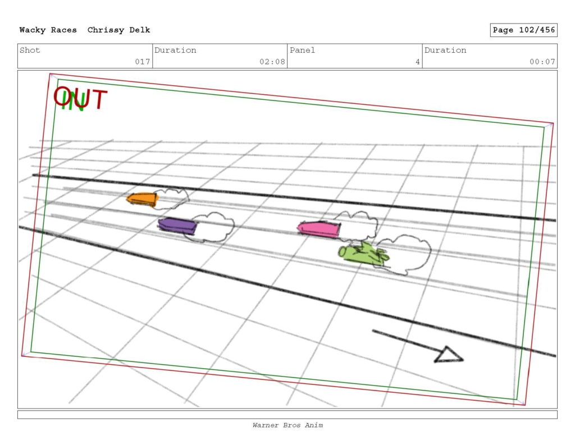Click the 'Chrissy Delk' name text
Image resolution: width=575 pixels, height=445 pixels.
click(x=119, y=30)
